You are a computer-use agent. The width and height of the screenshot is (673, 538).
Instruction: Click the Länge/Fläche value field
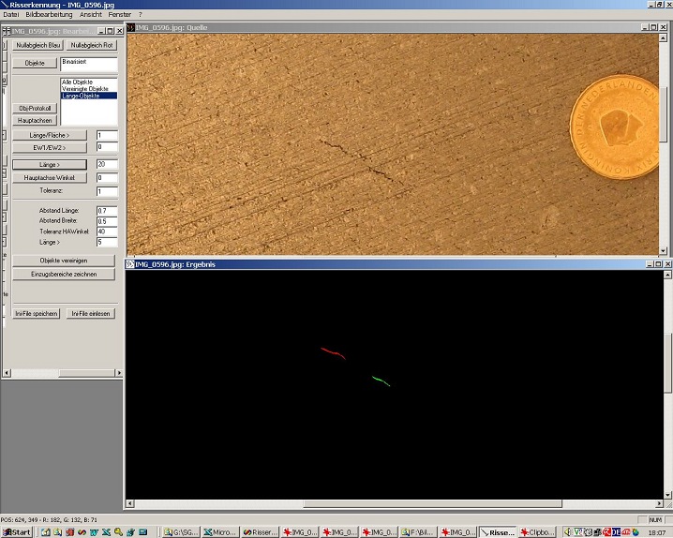point(107,136)
